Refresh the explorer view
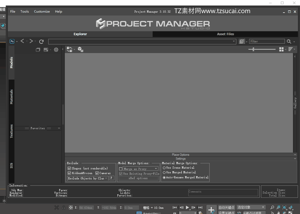 [41, 41]
